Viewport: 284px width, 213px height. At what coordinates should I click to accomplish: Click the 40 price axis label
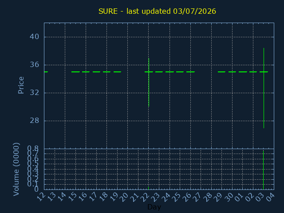[35, 37]
